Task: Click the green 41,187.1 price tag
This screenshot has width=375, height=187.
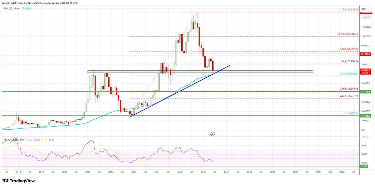Action: coord(366,92)
